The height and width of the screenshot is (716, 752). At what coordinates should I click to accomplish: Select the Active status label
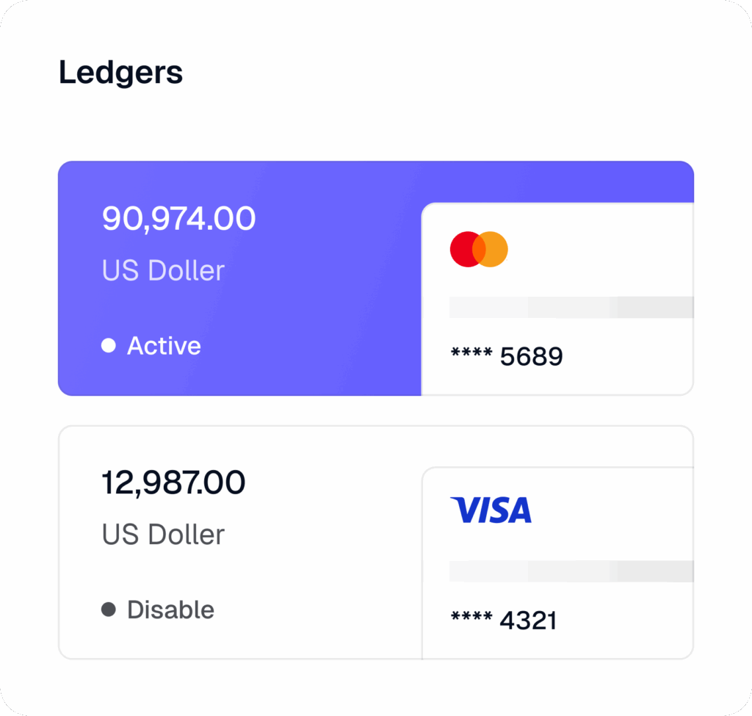pyautogui.click(x=164, y=345)
